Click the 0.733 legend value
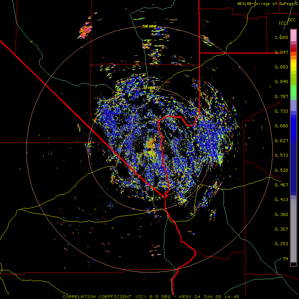Viewport: 299px width, 299px height. 281,111
